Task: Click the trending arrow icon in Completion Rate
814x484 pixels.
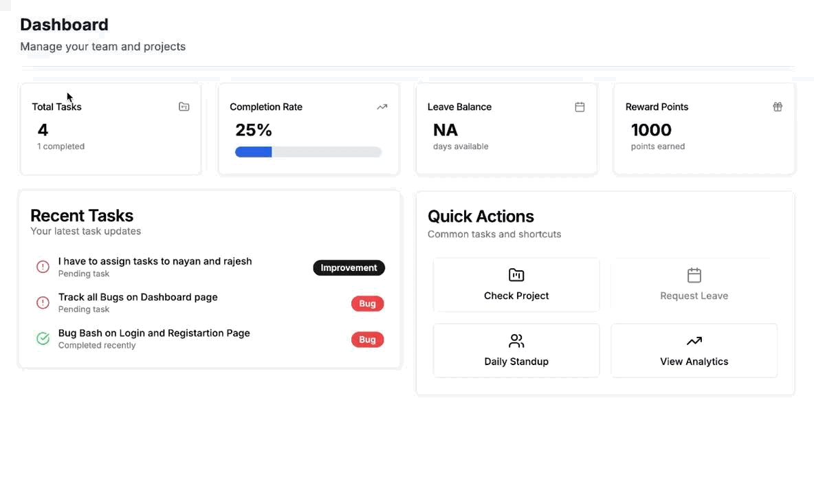Action: point(382,107)
